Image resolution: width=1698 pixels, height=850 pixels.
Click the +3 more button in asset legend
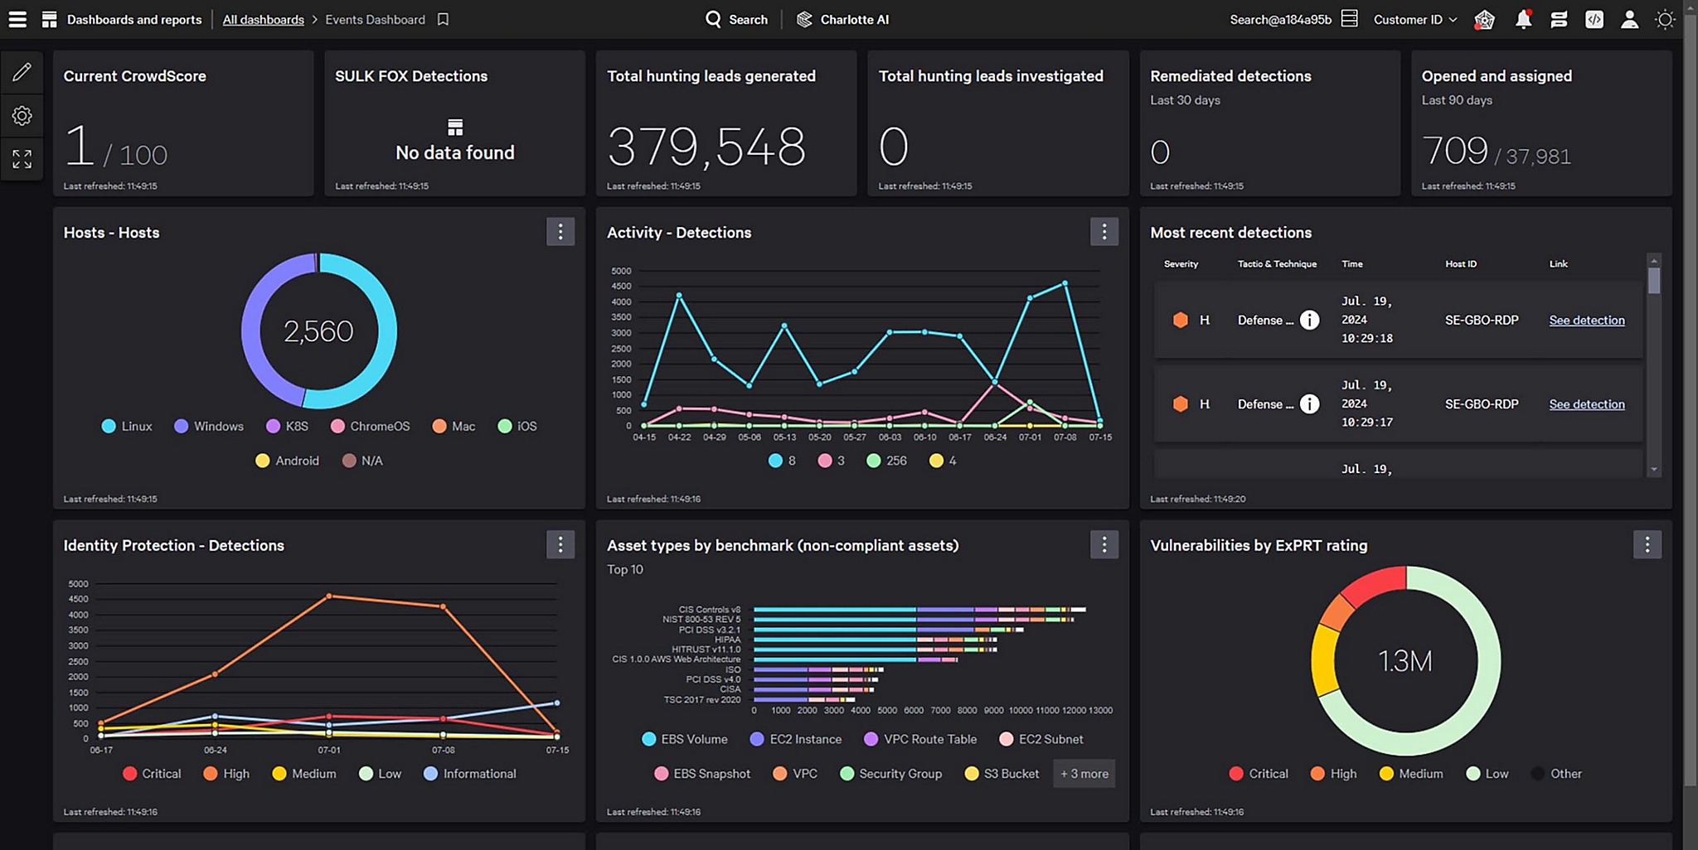(x=1084, y=773)
